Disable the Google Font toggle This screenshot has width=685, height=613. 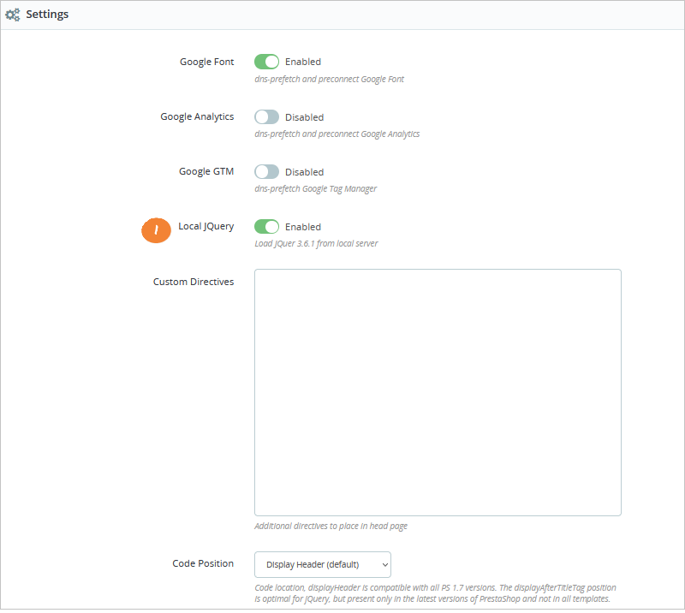(267, 62)
